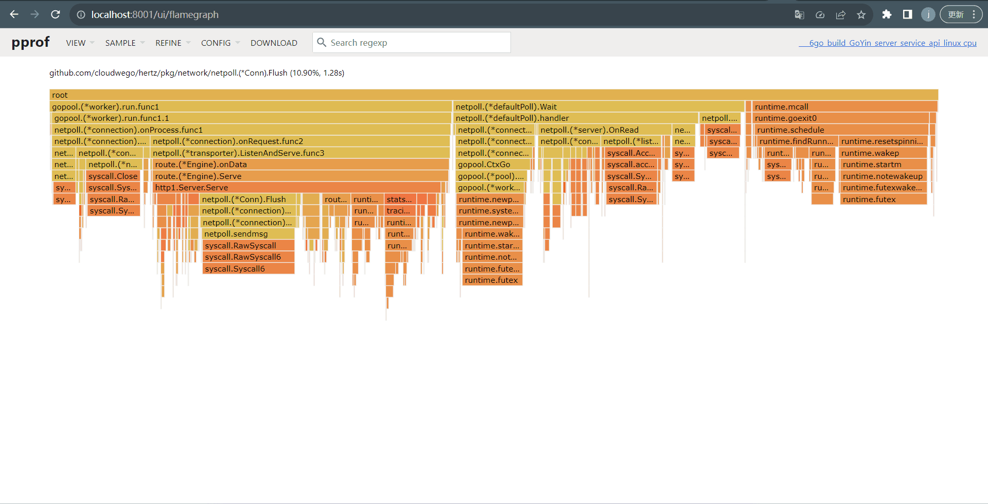Reload the flamegraph page
Image resolution: width=988 pixels, height=504 pixels.
[56, 14]
